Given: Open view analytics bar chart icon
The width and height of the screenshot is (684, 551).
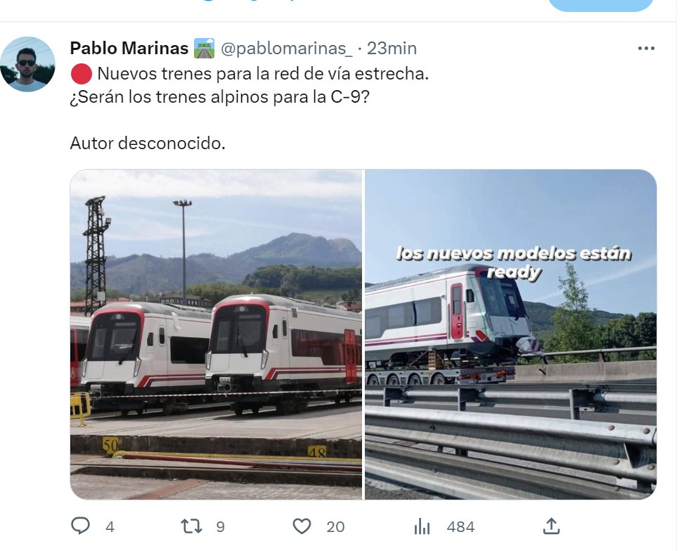Looking at the screenshot, I should pos(422,526).
